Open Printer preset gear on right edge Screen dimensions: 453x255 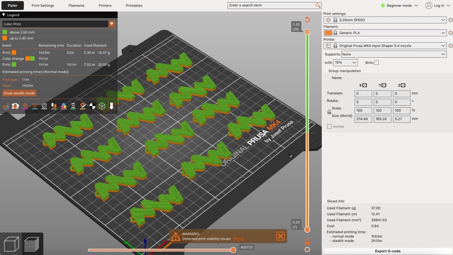pyautogui.click(x=450, y=46)
